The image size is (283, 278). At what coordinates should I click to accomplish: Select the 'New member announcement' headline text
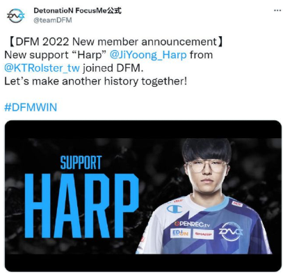click(145, 42)
